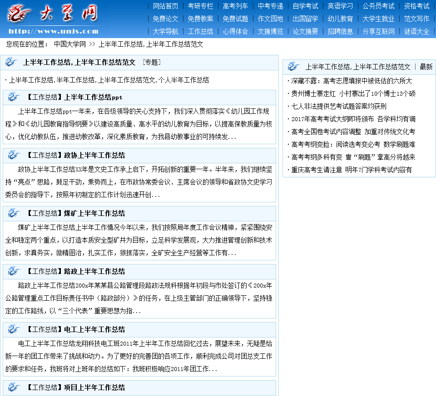Screen dimensions: 436x396
Task: Open 英语学习 navigation item
Action: coord(340,6)
